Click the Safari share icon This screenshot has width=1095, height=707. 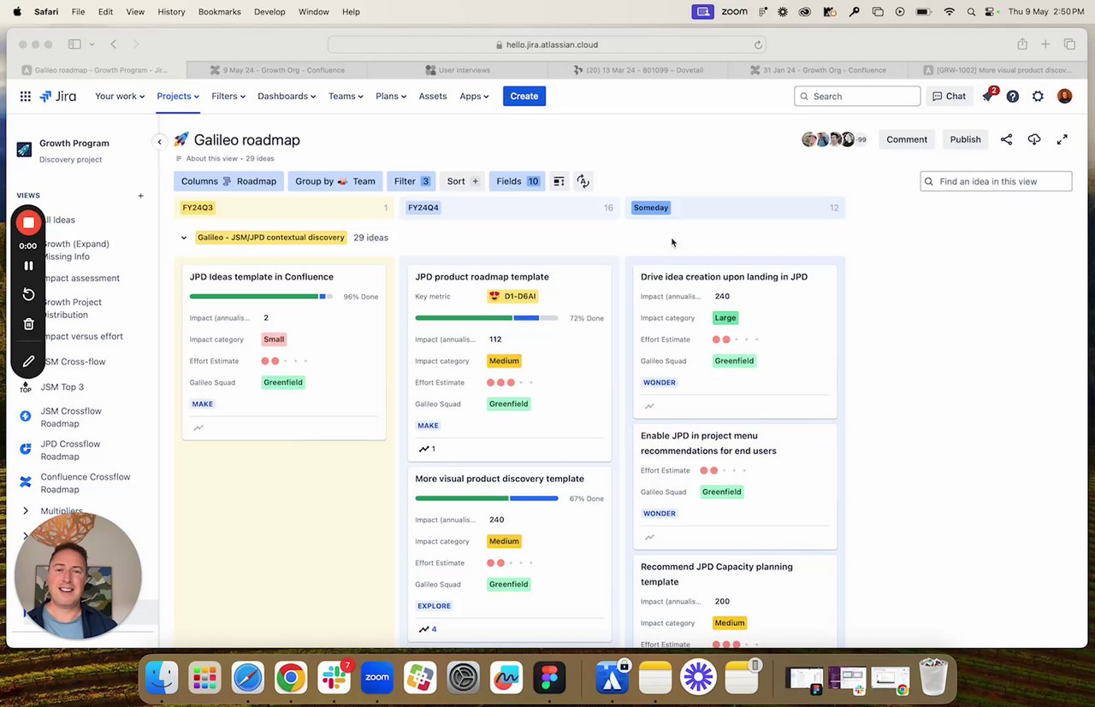coord(1022,44)
